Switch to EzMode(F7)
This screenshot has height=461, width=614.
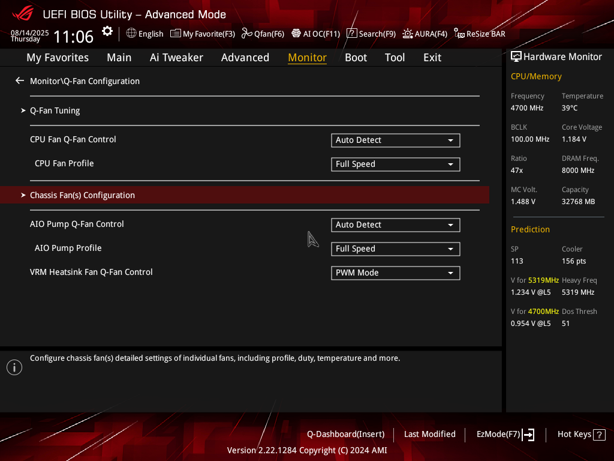(505, 435)
